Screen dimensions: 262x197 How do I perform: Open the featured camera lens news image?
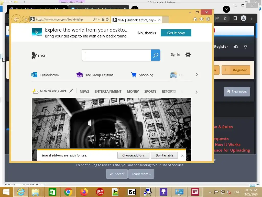(x=112, y=123)
